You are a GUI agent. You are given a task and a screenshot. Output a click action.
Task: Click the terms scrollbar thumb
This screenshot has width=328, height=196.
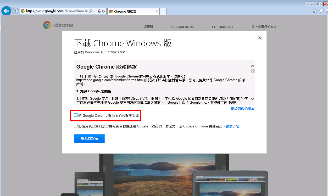[x=253, y=71]
